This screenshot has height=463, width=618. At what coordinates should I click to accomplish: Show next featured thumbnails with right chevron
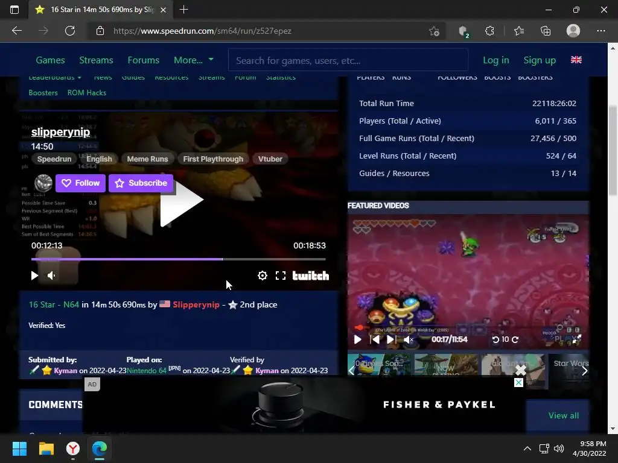(585, 371)
